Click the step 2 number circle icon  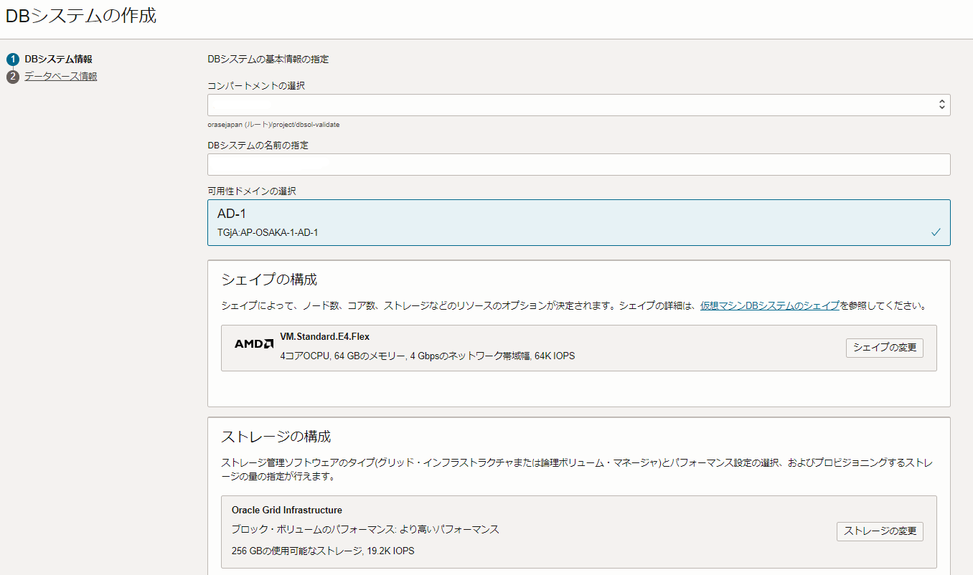13,77
